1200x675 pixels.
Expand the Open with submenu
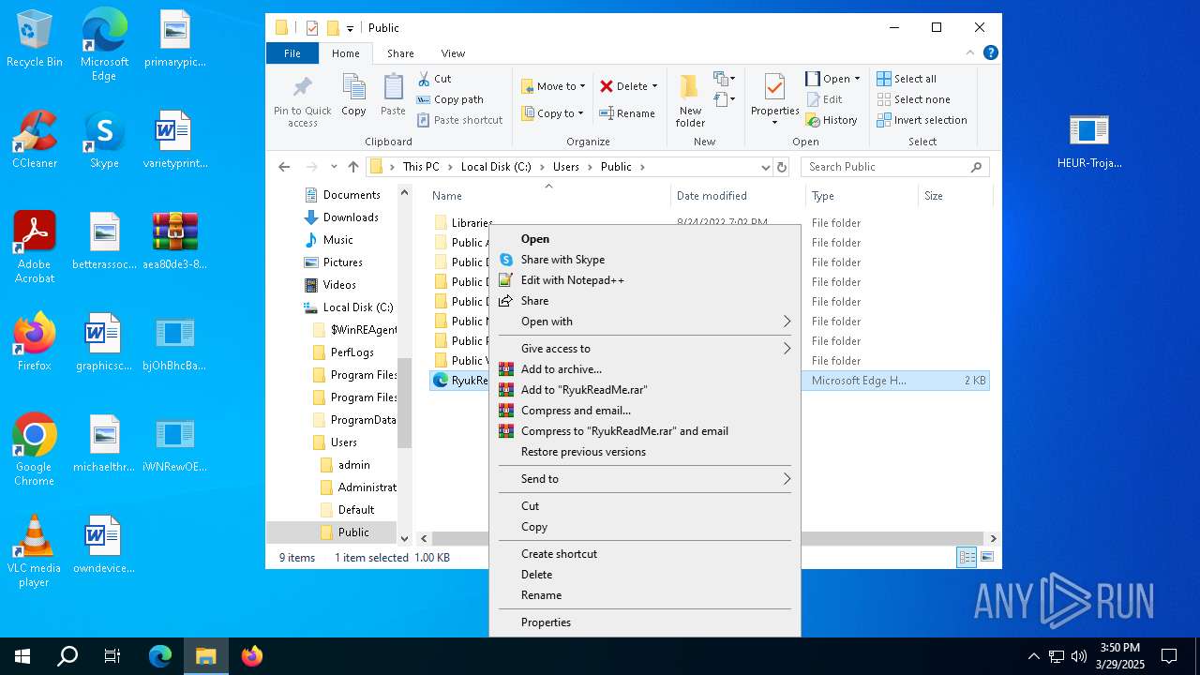(645, 322)
